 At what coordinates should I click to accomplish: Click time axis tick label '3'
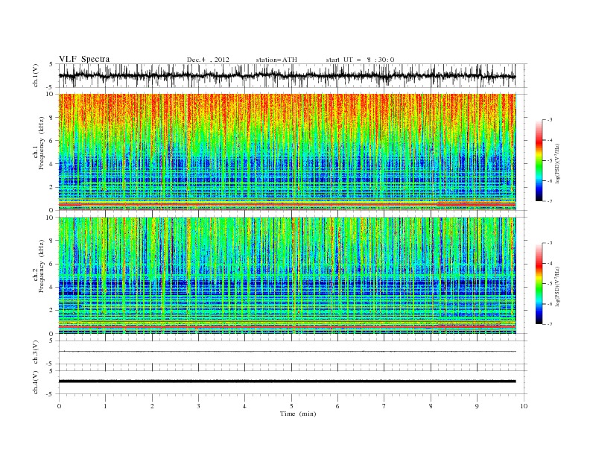[x=198, y=406]
